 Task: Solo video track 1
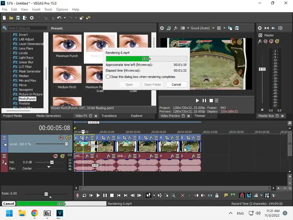68,138
